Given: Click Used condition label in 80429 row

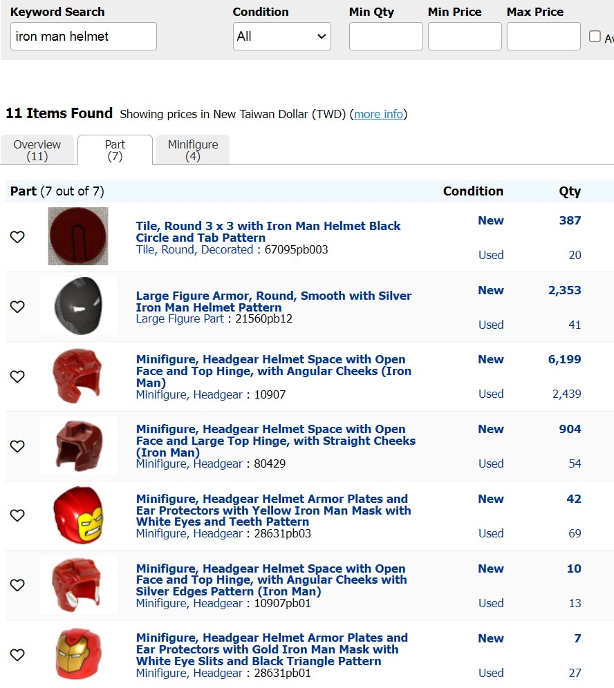Looking at the screenshot, I should 491,464.
